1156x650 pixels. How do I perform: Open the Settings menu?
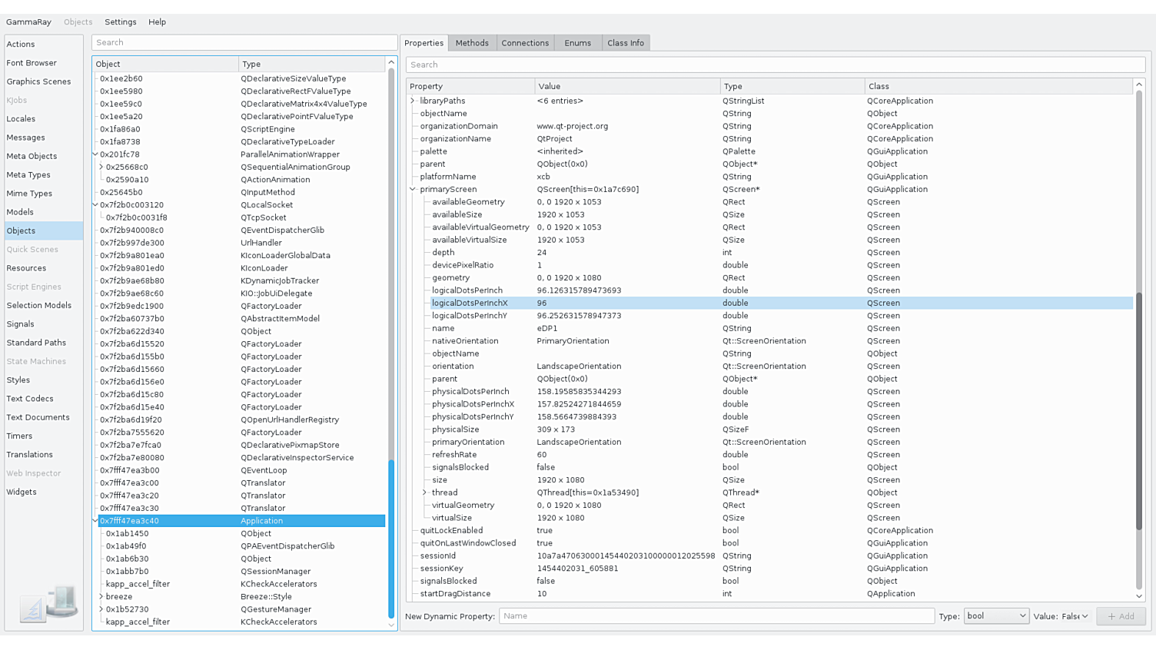pos(120,22)
